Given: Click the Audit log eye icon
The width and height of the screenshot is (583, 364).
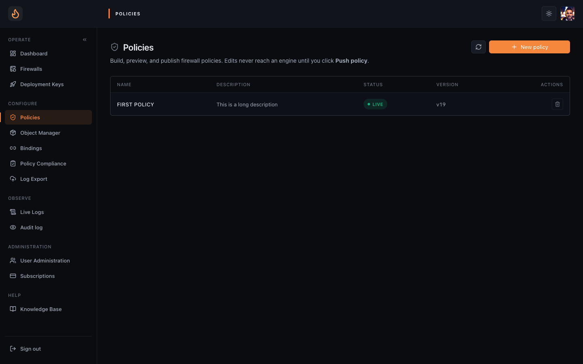Looking at the screenshot, I should pos(13,227).
